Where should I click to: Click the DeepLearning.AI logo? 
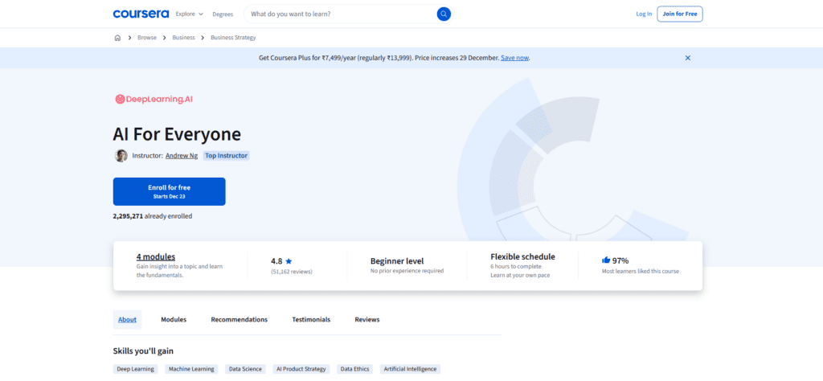[x=154, y=99]
